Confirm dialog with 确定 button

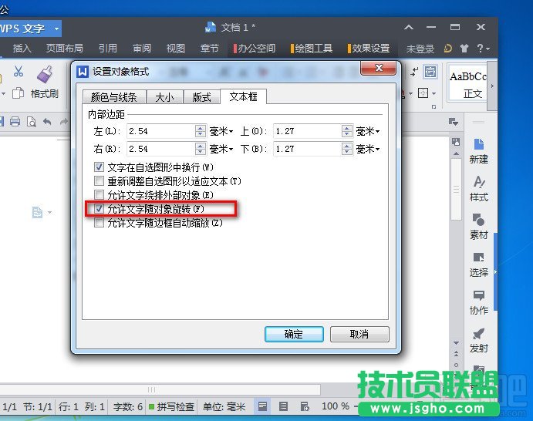pyautogui.click(x=294, y=334)
